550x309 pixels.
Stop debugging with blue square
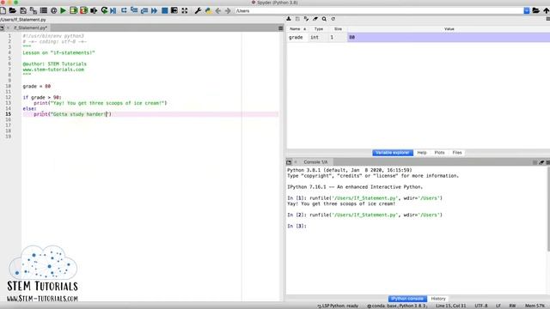click(x=164, y=11)
